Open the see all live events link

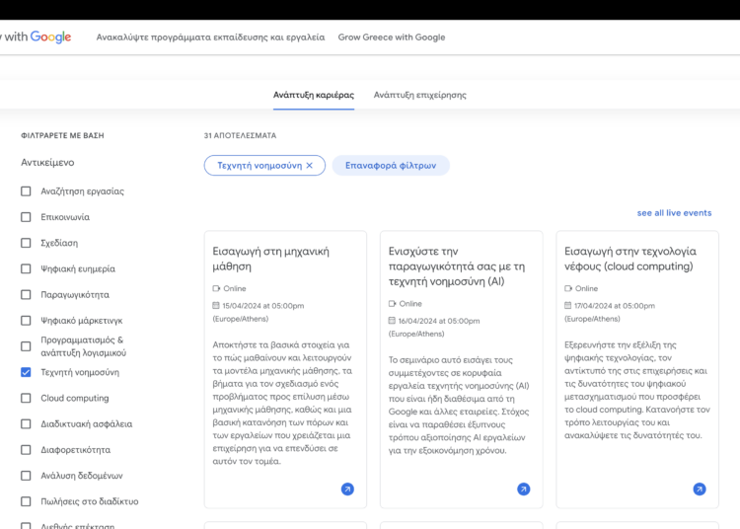pos(674,213)
